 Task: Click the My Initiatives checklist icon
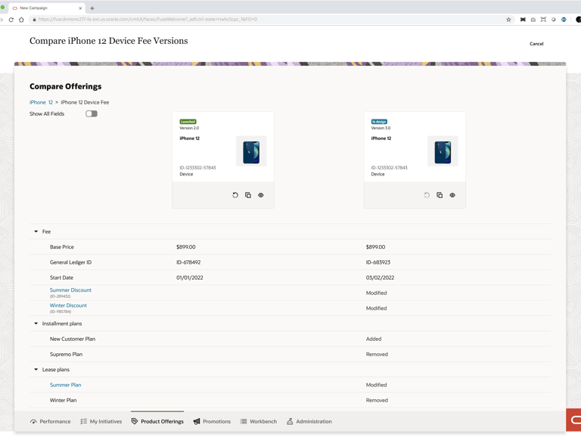[84, 421]
